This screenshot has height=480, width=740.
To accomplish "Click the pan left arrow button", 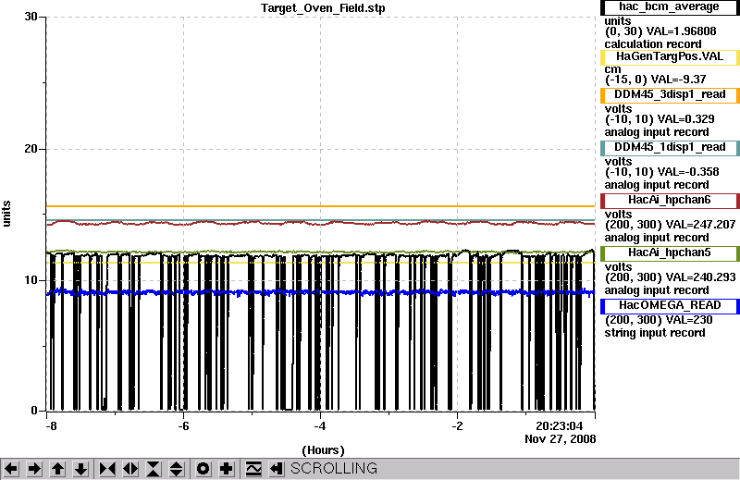I will point(11,469).
